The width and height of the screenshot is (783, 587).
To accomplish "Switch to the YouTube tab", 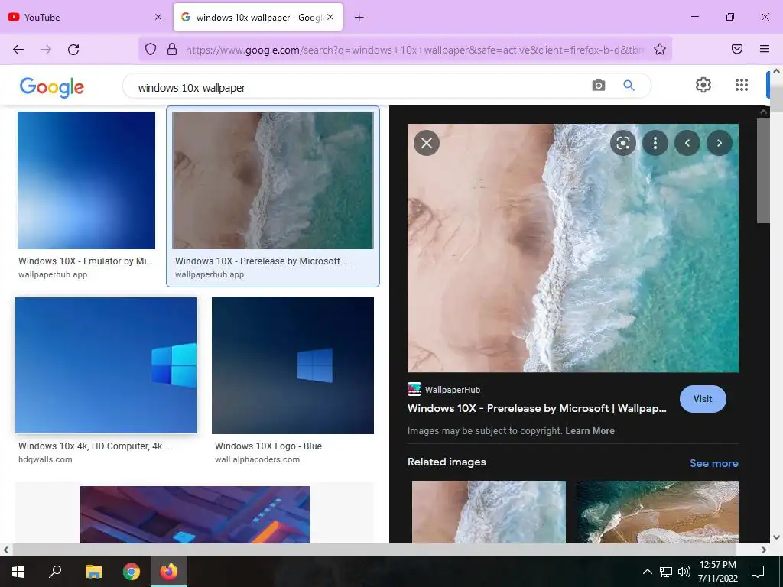I will [86, 17].
